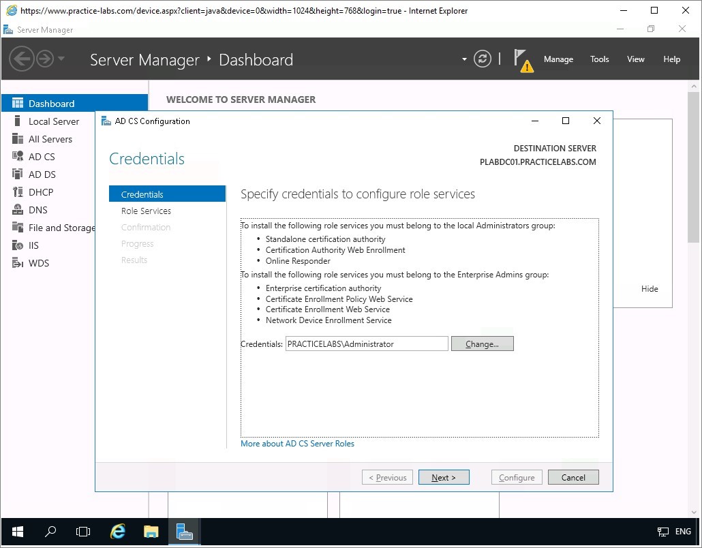This screenshot has width=702, height=548.
Task: Click the Server Manager forward arrow
Action: click(45, 59)
